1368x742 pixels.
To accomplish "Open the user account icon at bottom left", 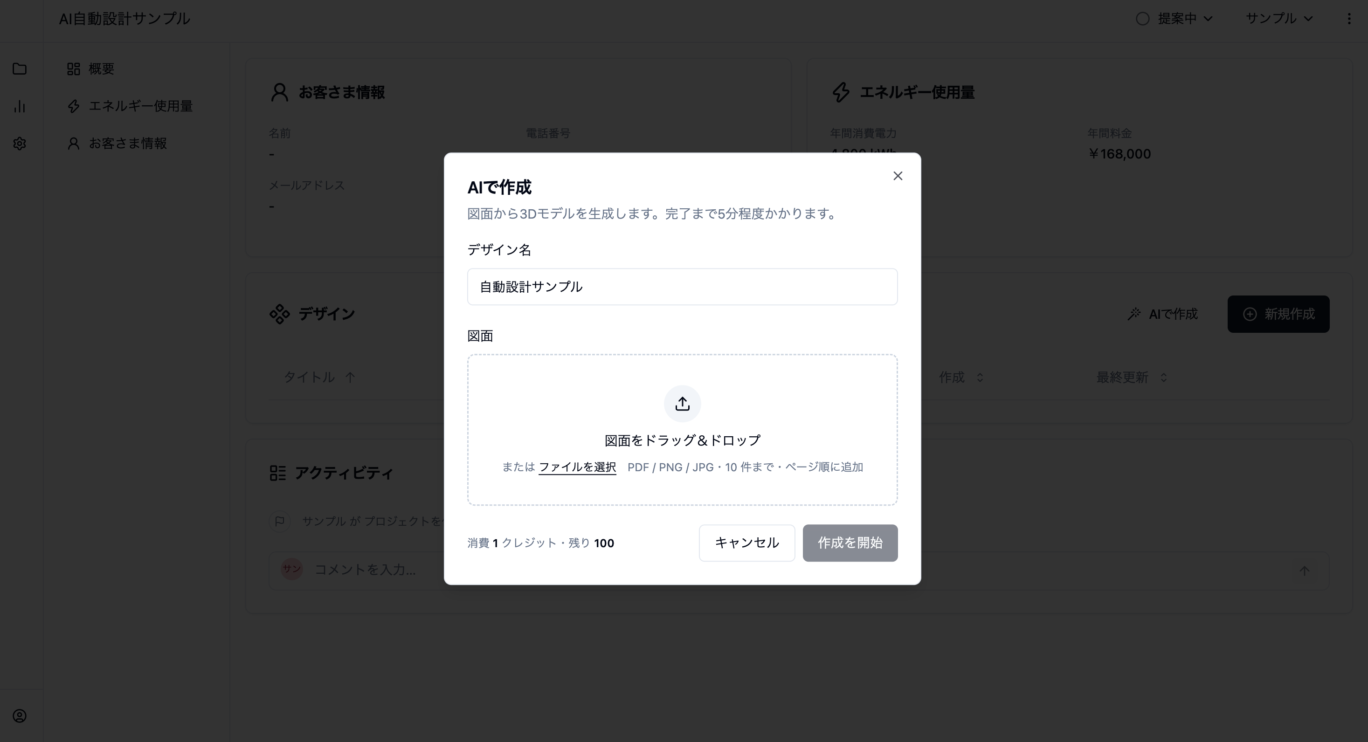I will coord(20,716).
